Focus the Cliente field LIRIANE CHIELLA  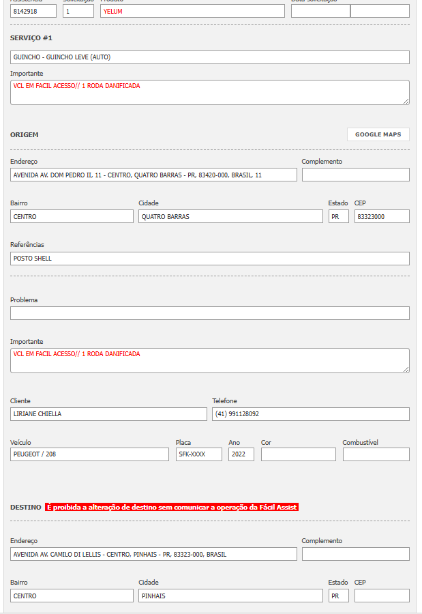[x=108, y=414]
